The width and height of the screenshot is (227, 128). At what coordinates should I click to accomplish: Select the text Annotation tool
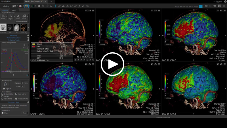click(x=79, y=6)
